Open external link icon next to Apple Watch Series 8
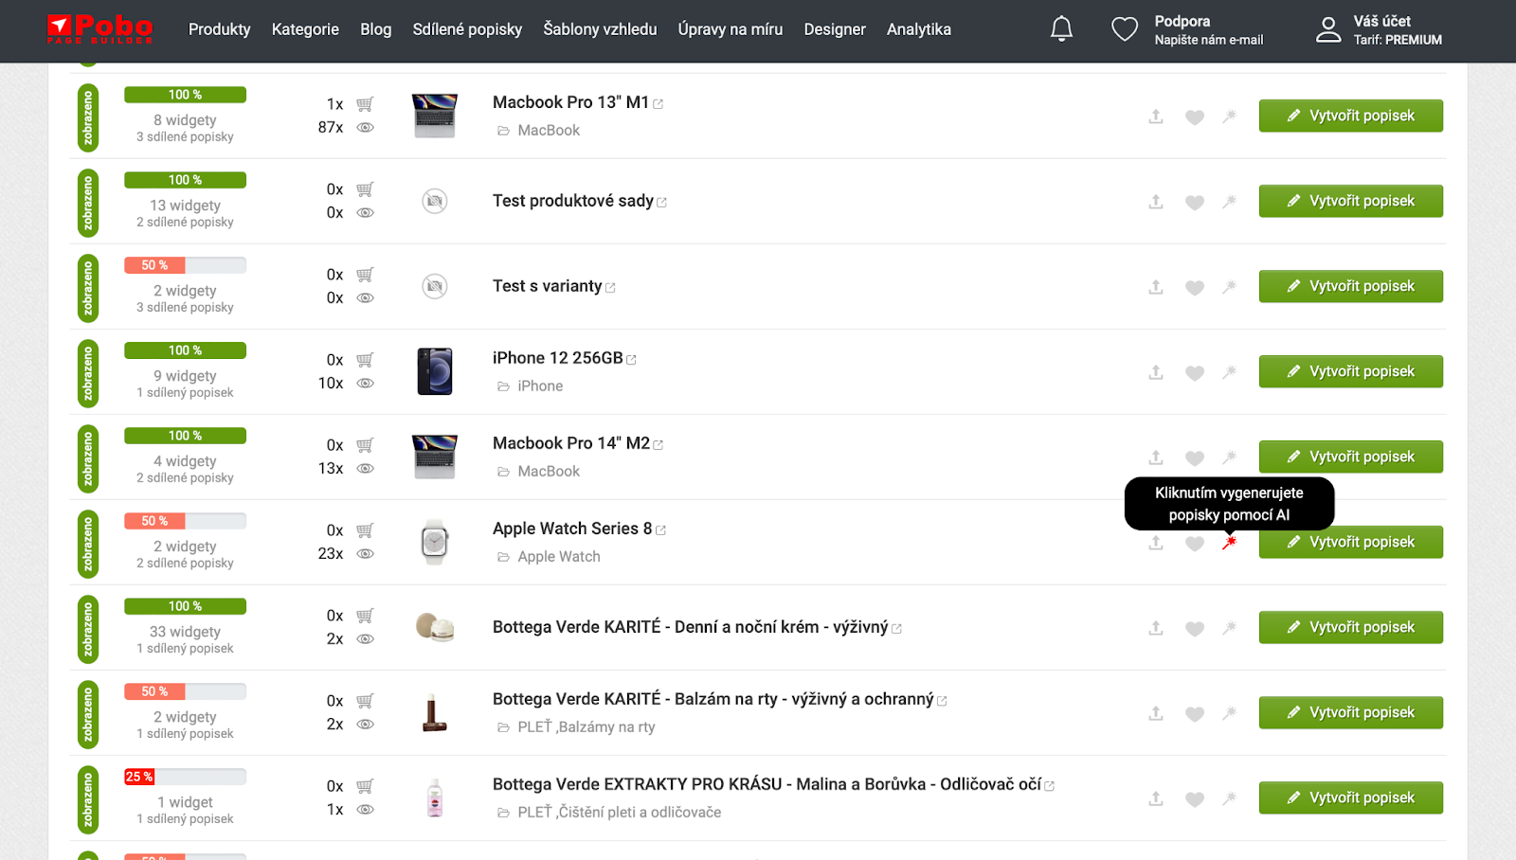 tap(661, 530)
